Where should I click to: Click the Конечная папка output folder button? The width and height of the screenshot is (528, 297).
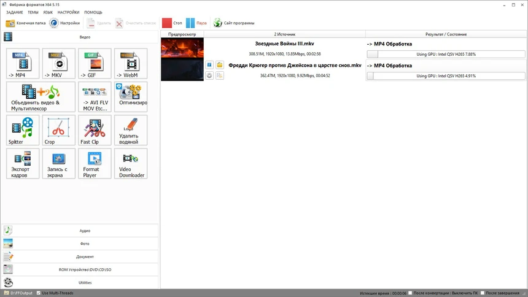coord(26,23)
